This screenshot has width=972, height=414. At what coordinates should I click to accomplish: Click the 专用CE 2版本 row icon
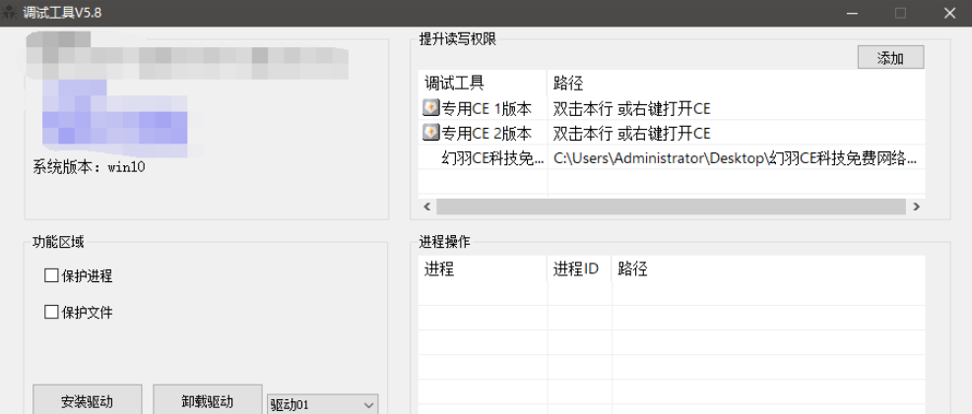tap(430, 133)
